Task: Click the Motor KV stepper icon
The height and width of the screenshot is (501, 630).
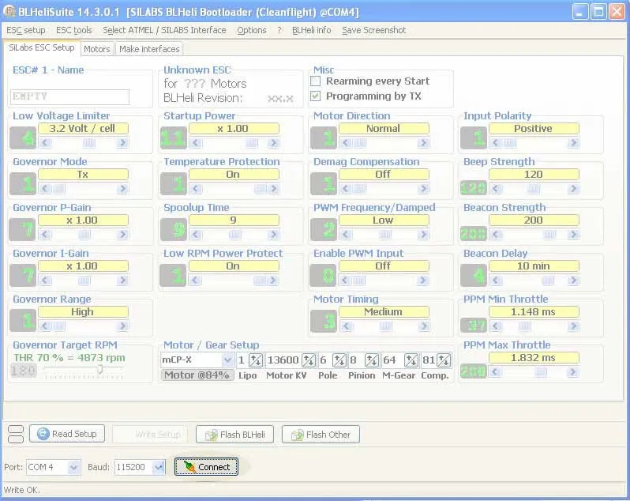Action: tap(309, 360)
